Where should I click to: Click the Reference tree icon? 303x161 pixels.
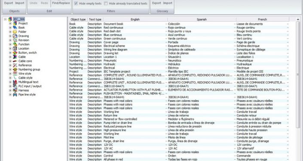click(15, 65)
